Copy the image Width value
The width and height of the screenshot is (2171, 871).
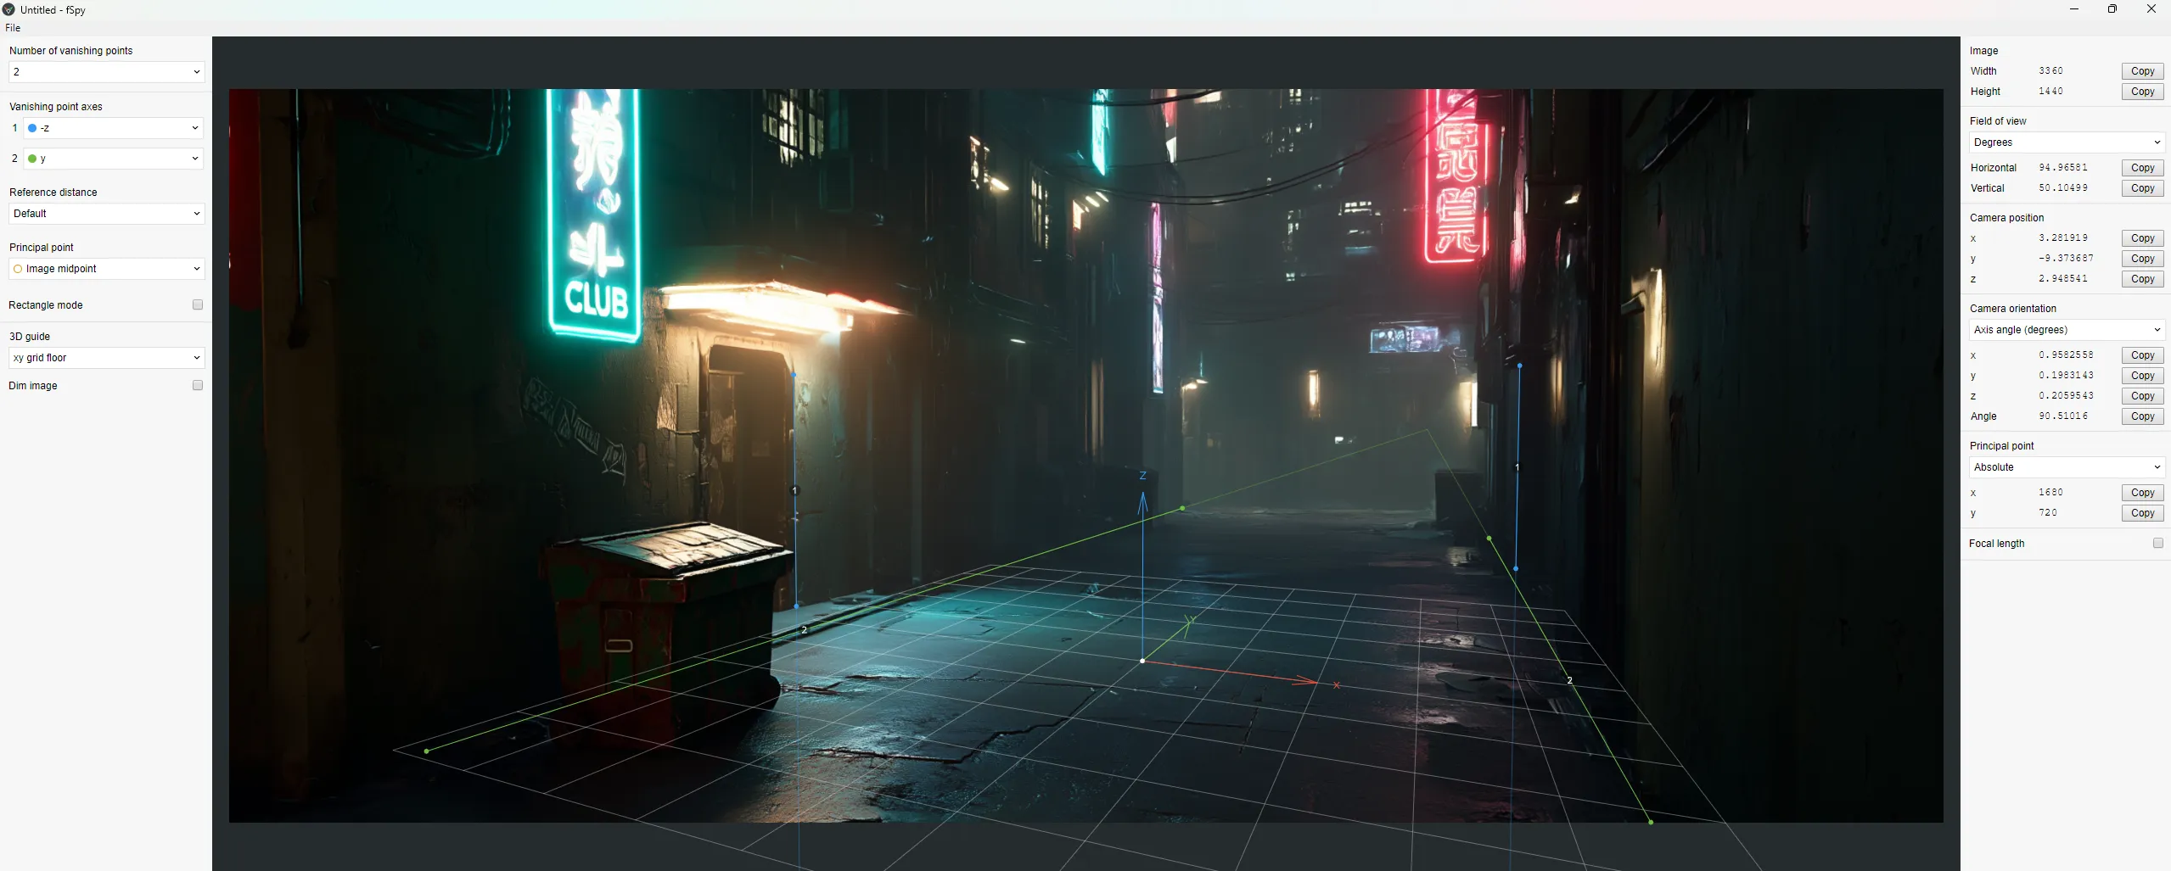pos(2142,70)
